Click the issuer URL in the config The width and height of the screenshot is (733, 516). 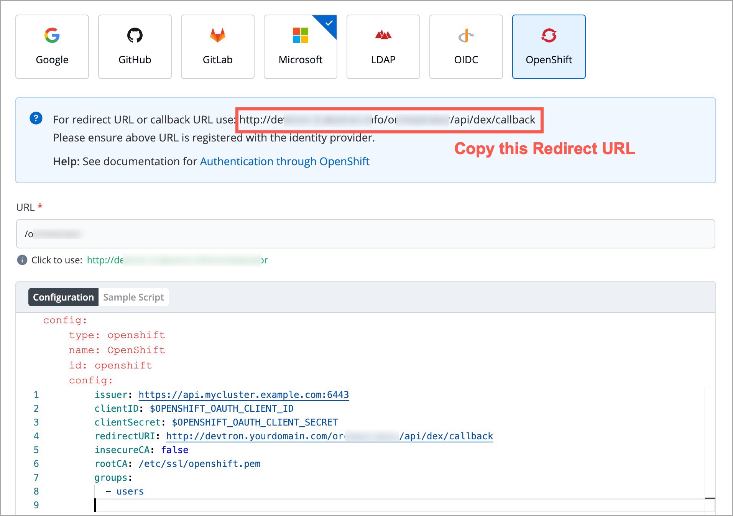(243, 395)
